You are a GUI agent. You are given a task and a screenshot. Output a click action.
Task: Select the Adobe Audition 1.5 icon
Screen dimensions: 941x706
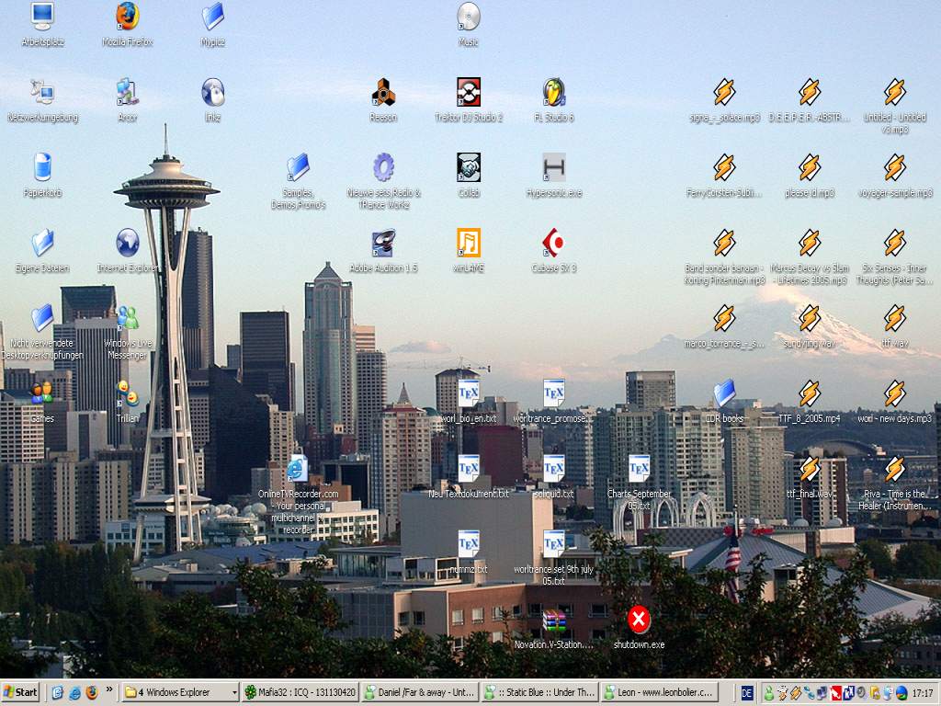(x=383, y=244)
